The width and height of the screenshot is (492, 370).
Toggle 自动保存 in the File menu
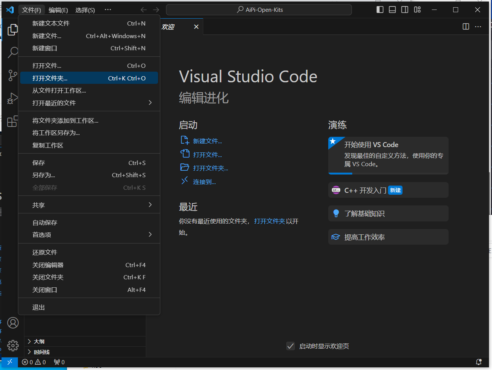tap(89, 223)
